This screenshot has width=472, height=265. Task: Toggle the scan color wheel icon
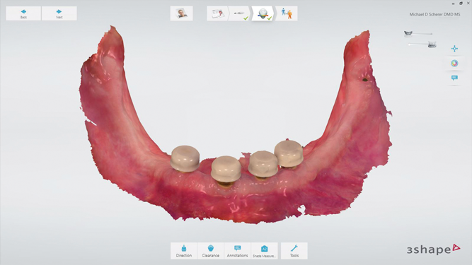pyautogui.click(x=454, y=64)
